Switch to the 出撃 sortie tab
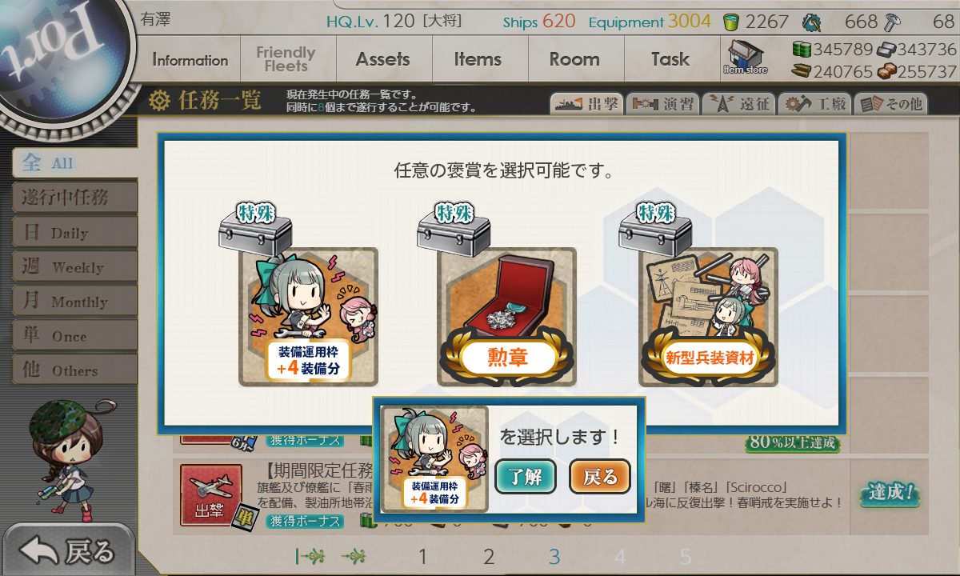960x576 pixels. (x=586, y=104)
